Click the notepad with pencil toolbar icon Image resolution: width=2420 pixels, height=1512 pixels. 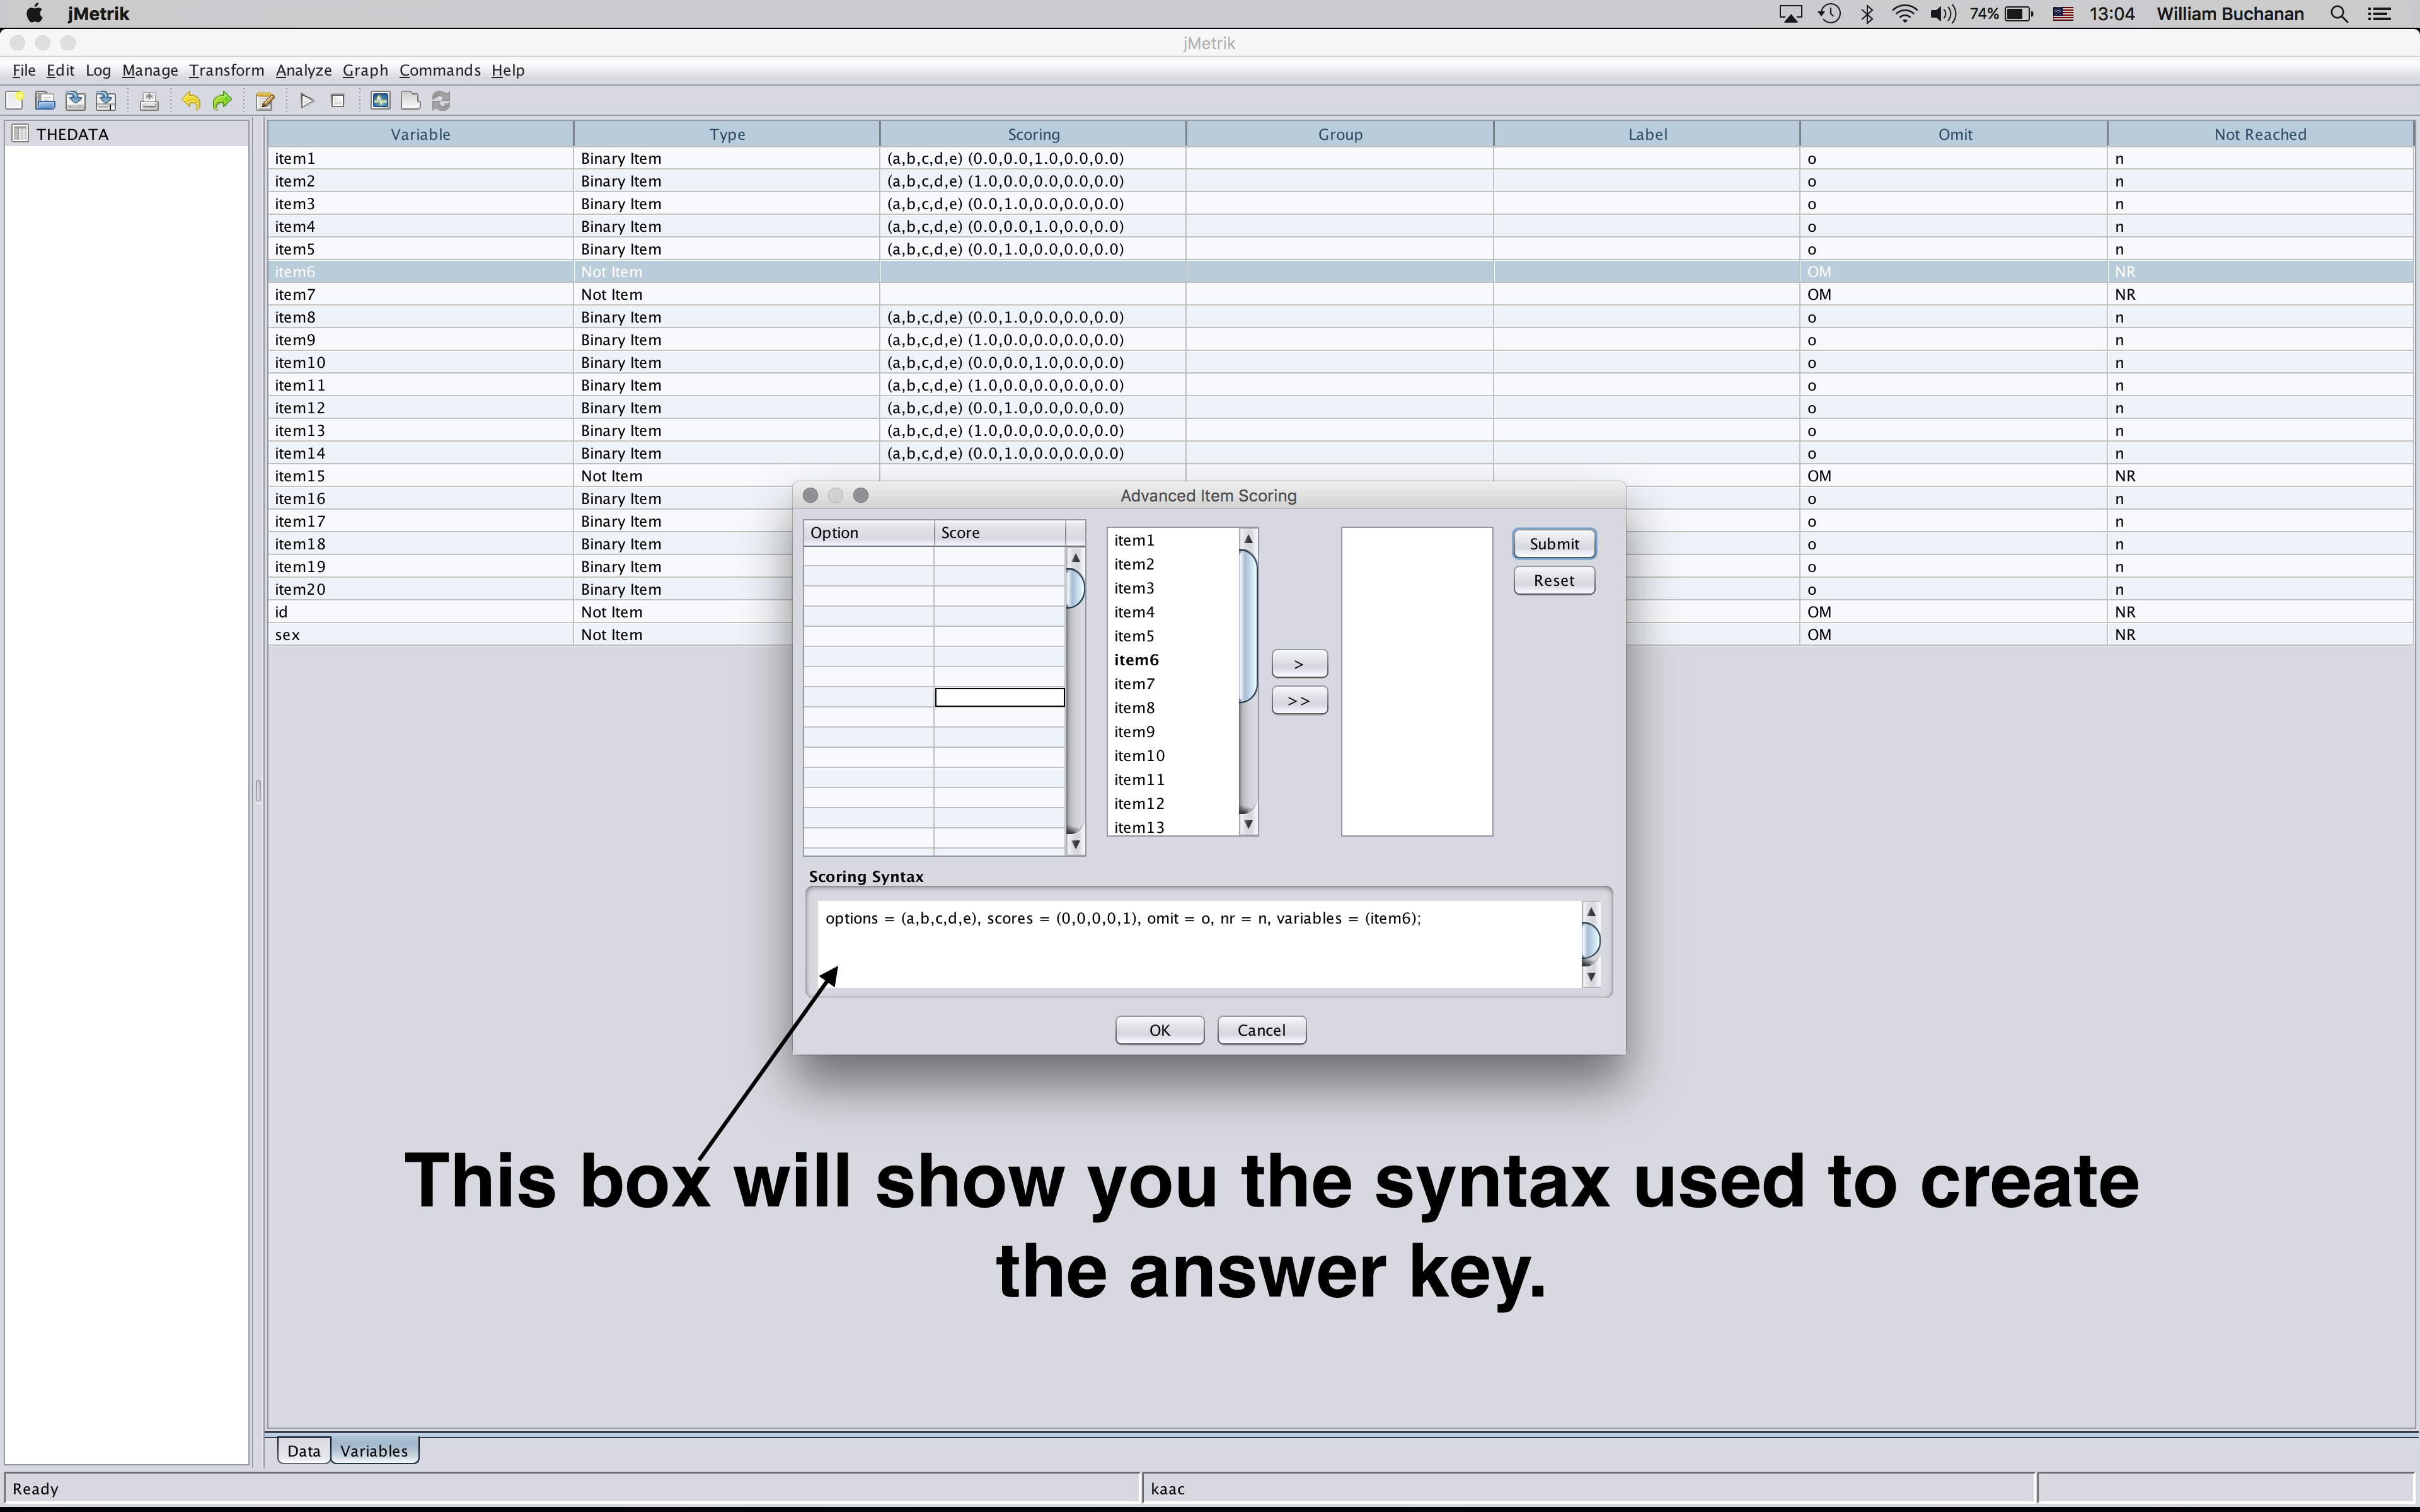[x=265, y=101]
